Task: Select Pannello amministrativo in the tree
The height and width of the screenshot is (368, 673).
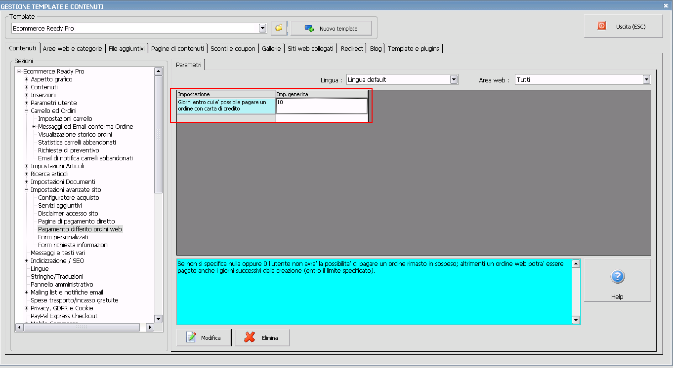Action: [62, 285]
